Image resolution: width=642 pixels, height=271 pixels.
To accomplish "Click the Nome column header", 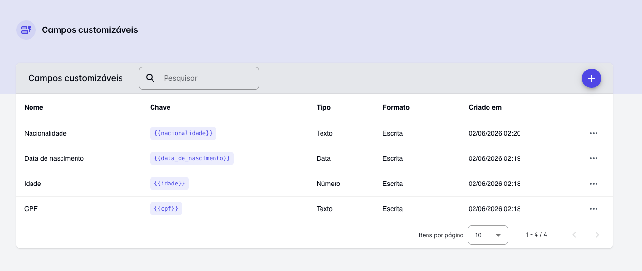I will [34, 107].
